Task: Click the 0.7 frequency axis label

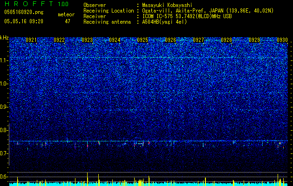Action: (4, 153)
